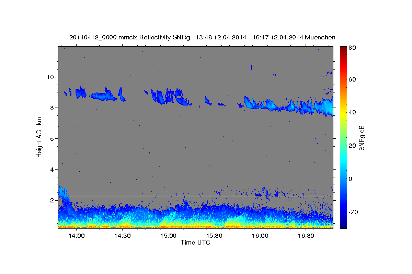This screenshot has height=274, width=412.
Task: Click the colorbar value -20
Action: [x=353, y=212]
